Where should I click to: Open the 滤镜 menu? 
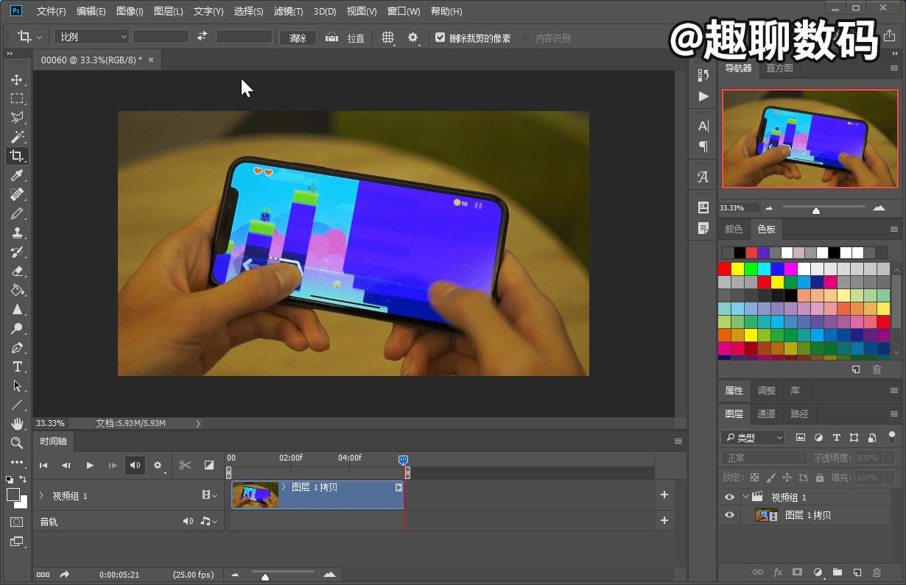(288, 11)
